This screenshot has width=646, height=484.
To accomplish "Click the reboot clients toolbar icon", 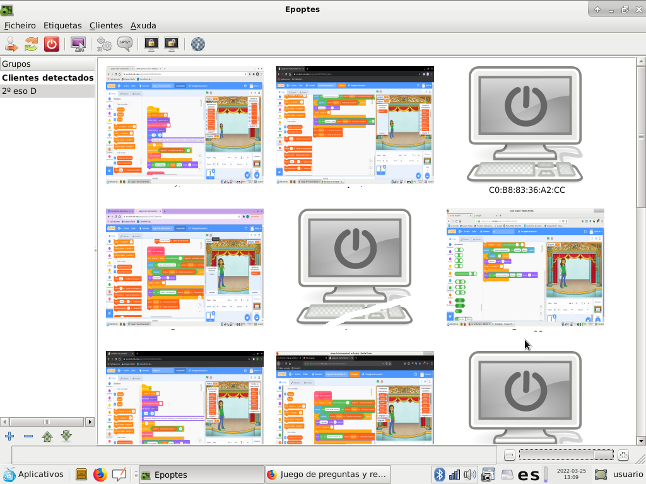I will pos(32,44).
